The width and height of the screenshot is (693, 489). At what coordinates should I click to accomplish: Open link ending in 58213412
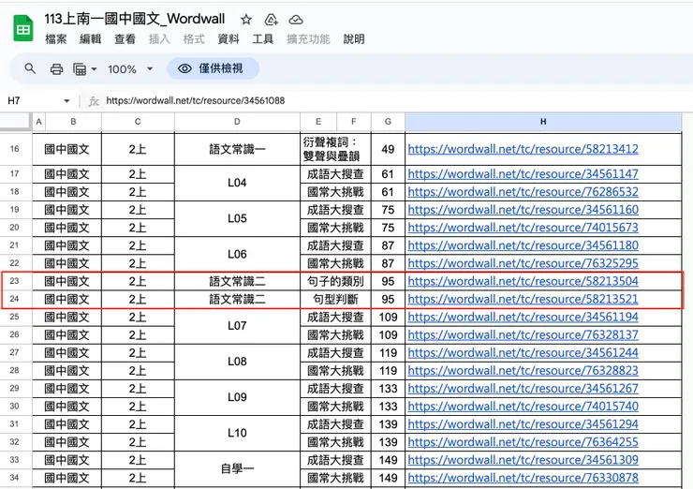523,149
